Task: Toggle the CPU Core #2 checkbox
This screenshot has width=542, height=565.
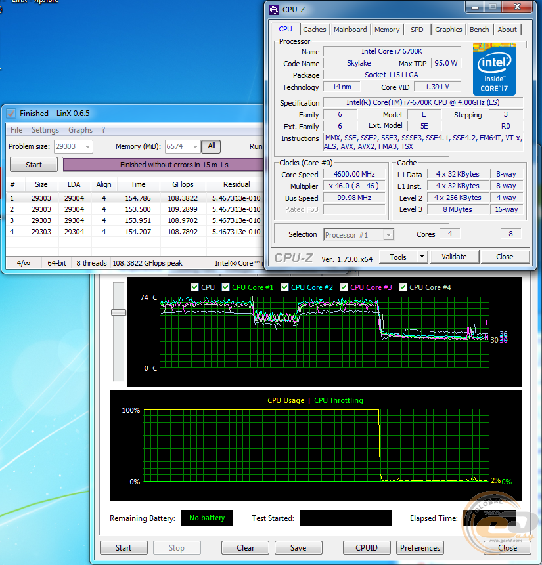Action: (x=284, y=287)
